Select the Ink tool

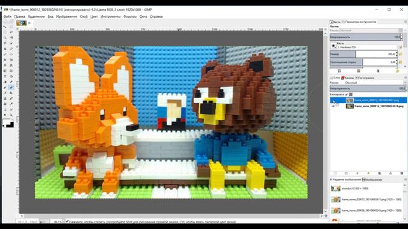click(11, 93)
